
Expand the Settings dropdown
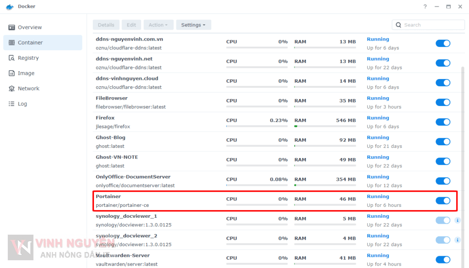[193, 25]
